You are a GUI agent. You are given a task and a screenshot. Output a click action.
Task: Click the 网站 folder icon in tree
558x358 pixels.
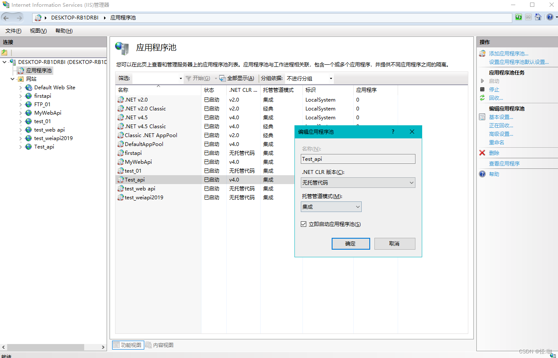pyautogui.click(x=20, y=79)
